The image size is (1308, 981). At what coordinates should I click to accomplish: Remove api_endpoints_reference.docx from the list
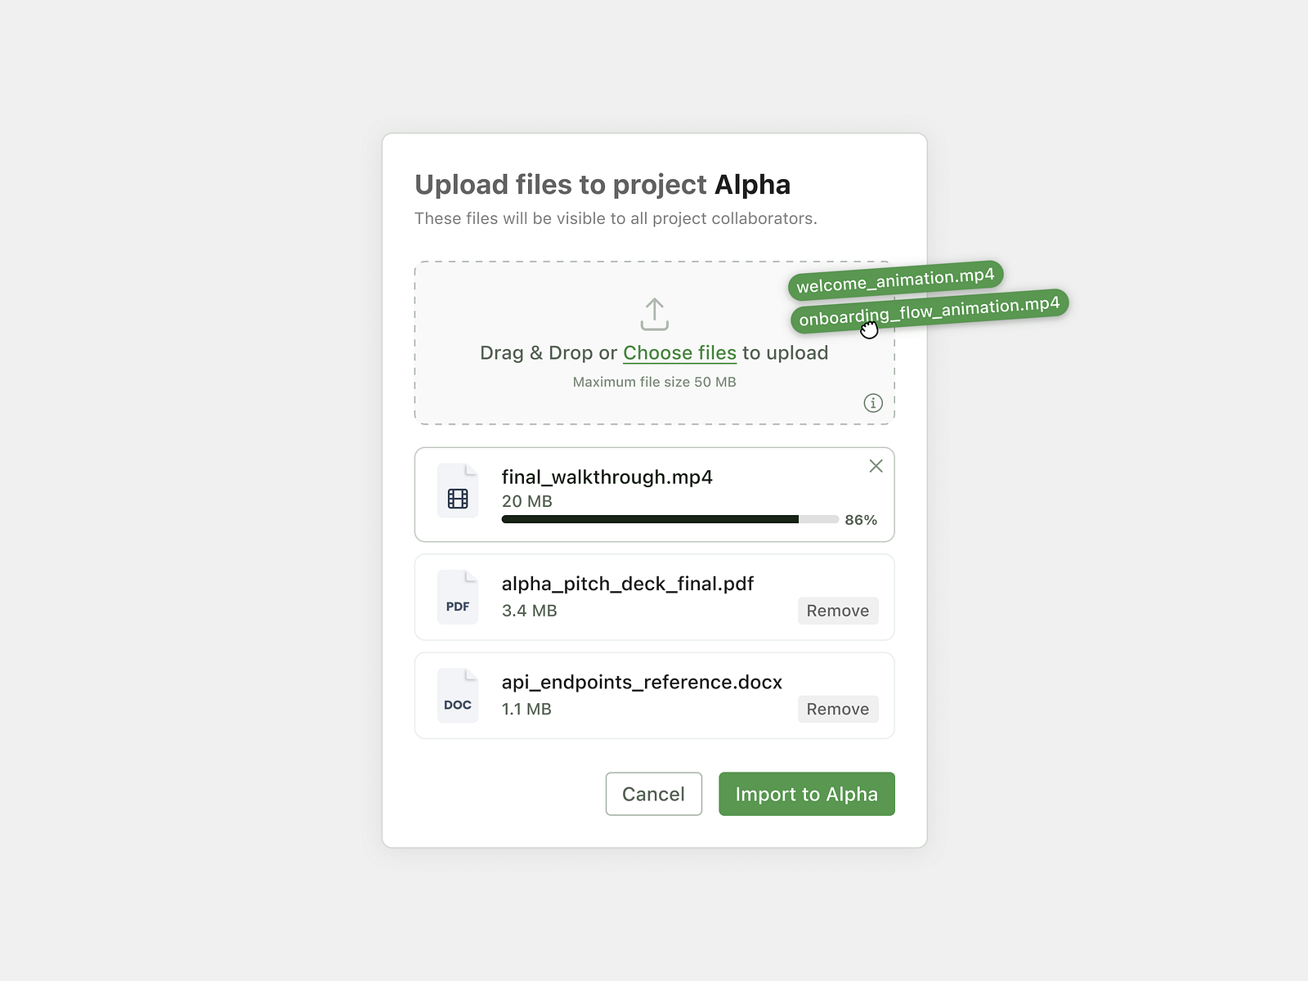838,709
